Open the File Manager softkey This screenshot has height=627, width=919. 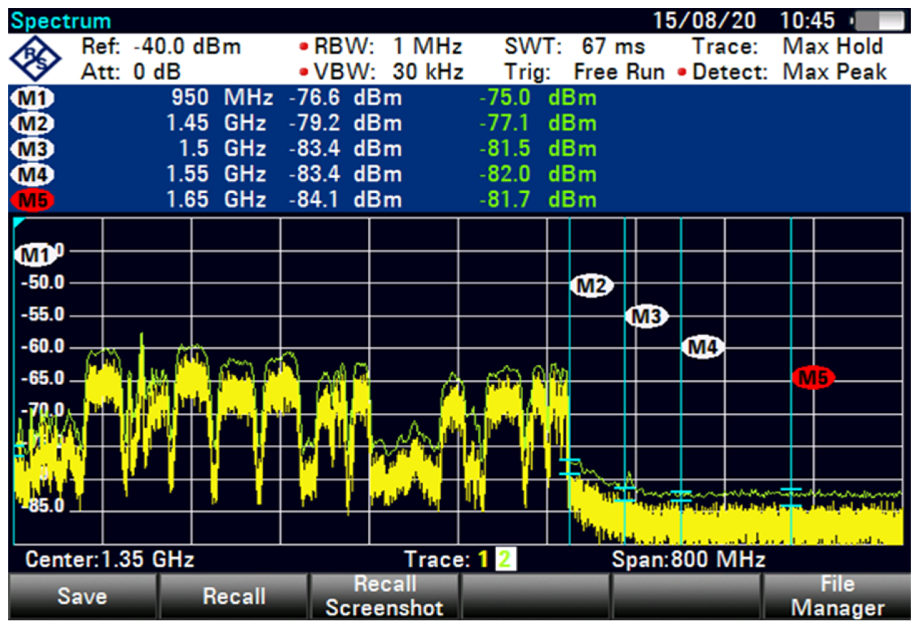[837, 596]
